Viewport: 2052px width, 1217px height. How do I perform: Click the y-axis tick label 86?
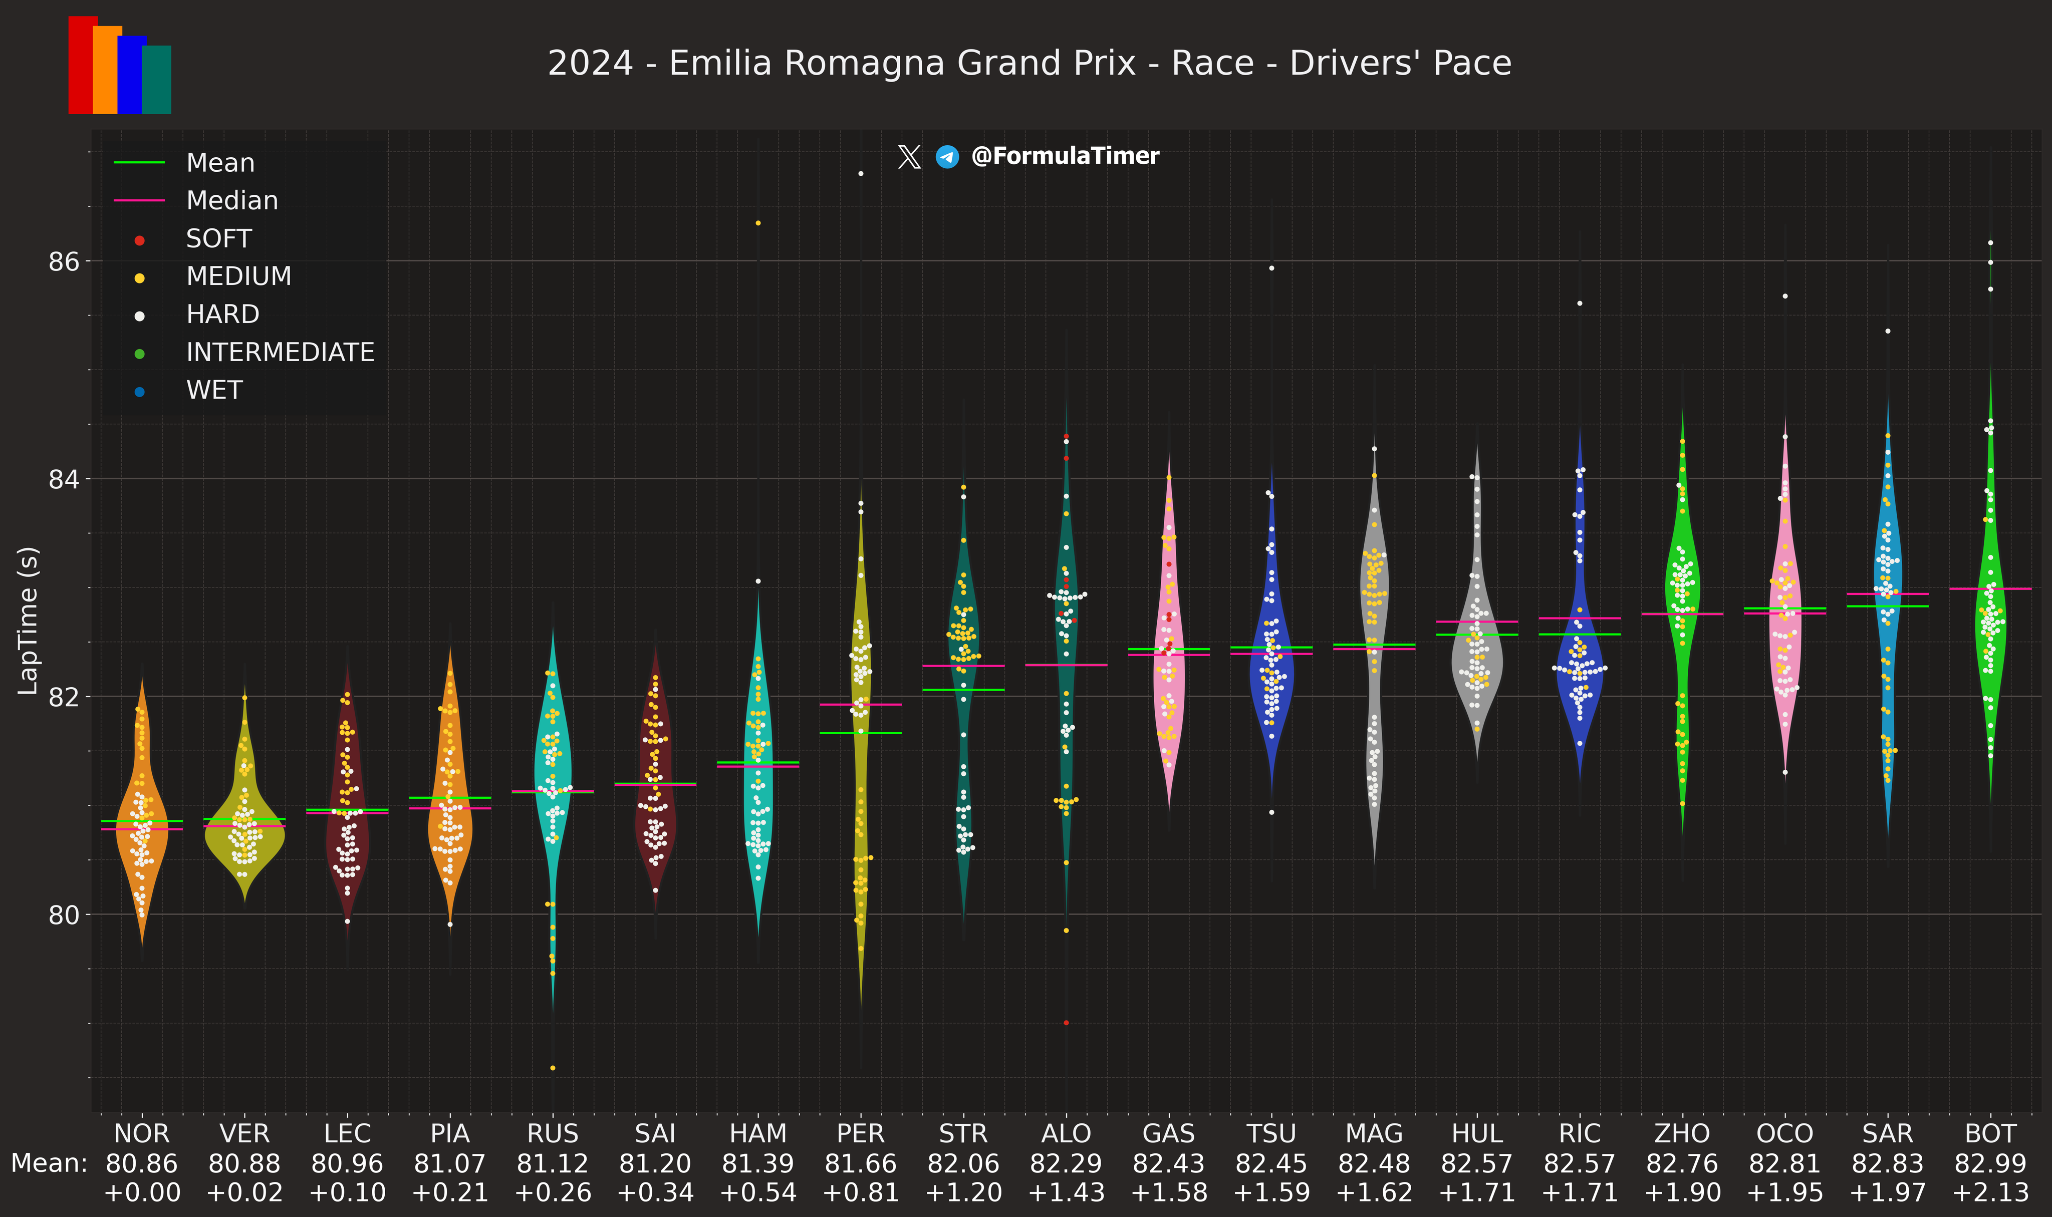click(x=65, y=261)
